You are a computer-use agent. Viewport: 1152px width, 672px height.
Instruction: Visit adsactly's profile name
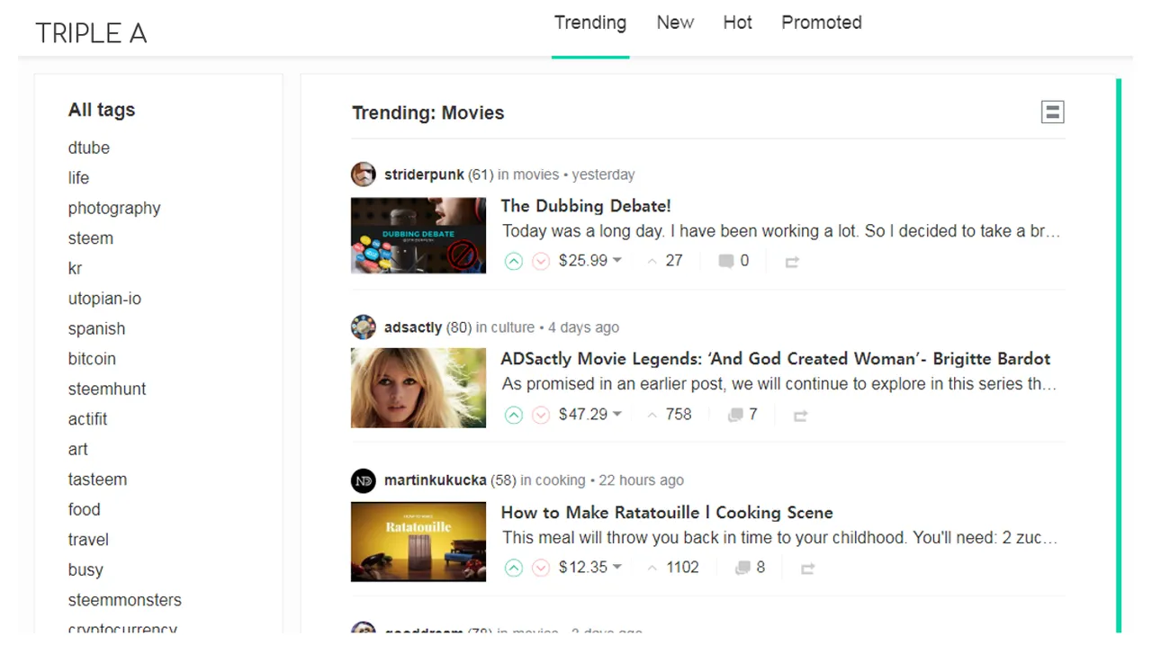(x=413, y=327)
